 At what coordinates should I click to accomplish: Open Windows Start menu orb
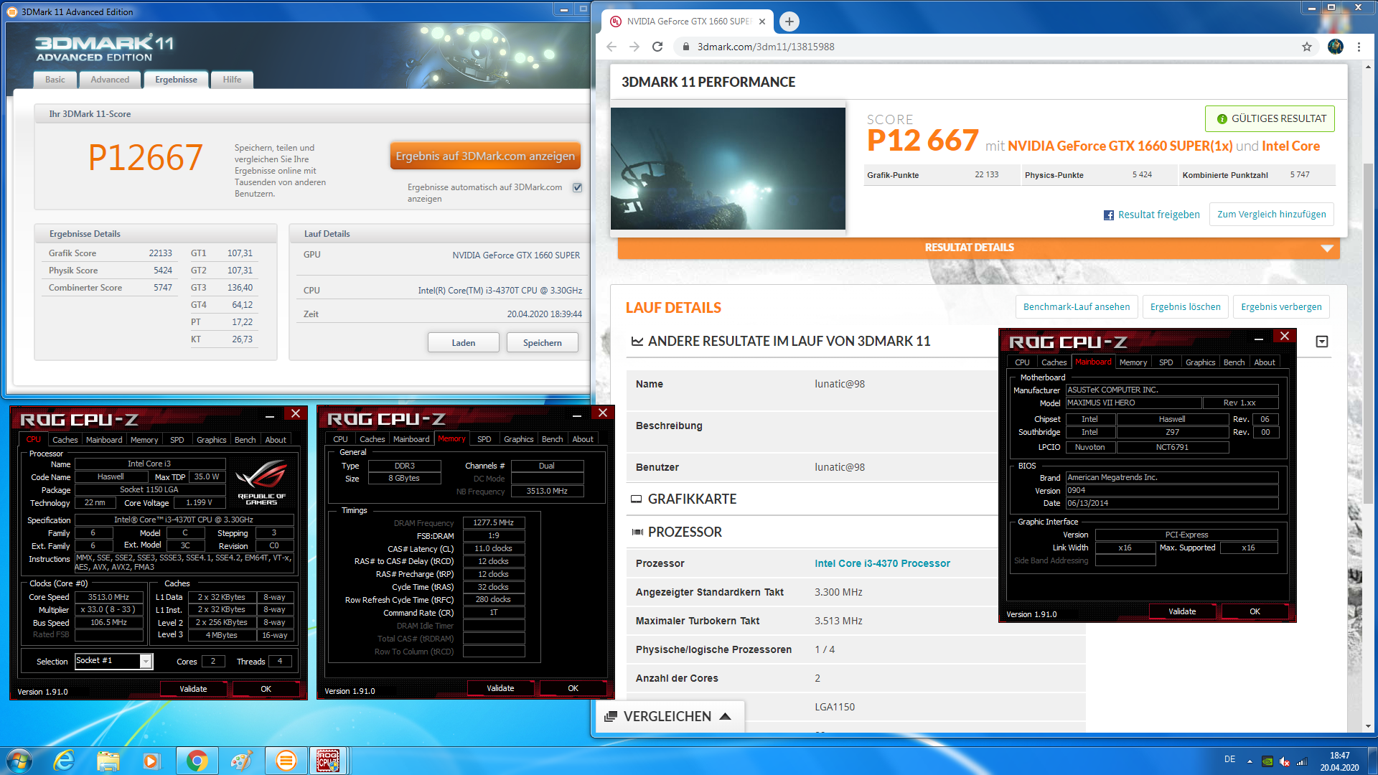click(19, 761)
